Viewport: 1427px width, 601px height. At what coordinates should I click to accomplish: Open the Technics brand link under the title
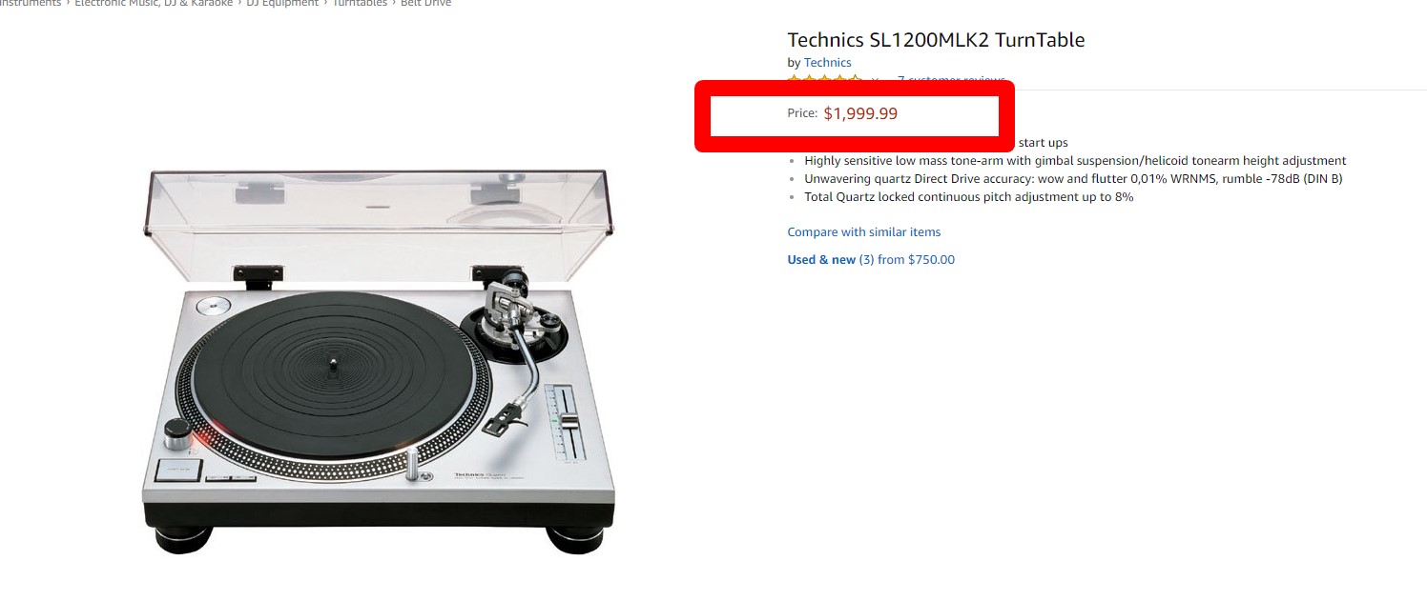coord(827,63)
